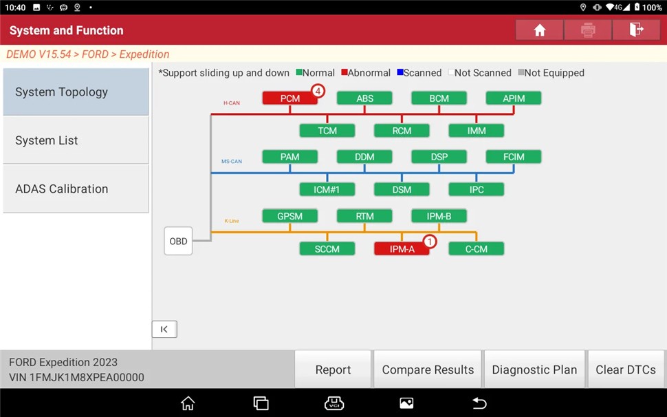Select the ABS module node
The height and width of the screenshot is (417, 667).
point(364,98)
